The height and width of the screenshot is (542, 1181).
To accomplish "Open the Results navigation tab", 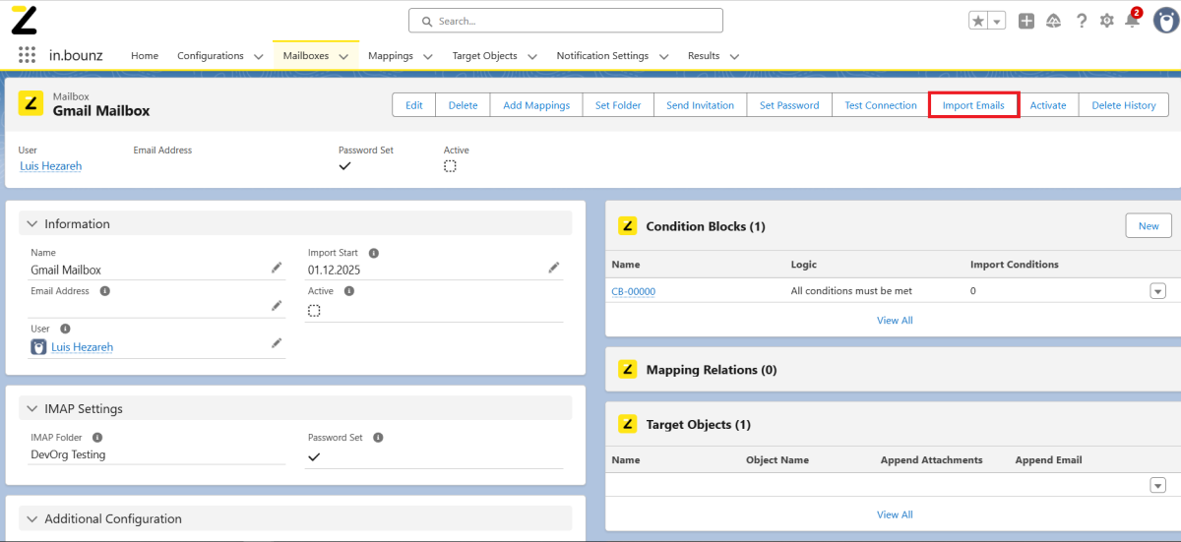I will [x=703, y=56].
